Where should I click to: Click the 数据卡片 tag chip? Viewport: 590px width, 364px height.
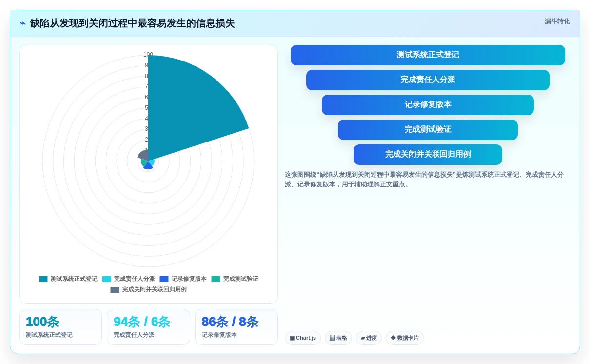(405, 338)
